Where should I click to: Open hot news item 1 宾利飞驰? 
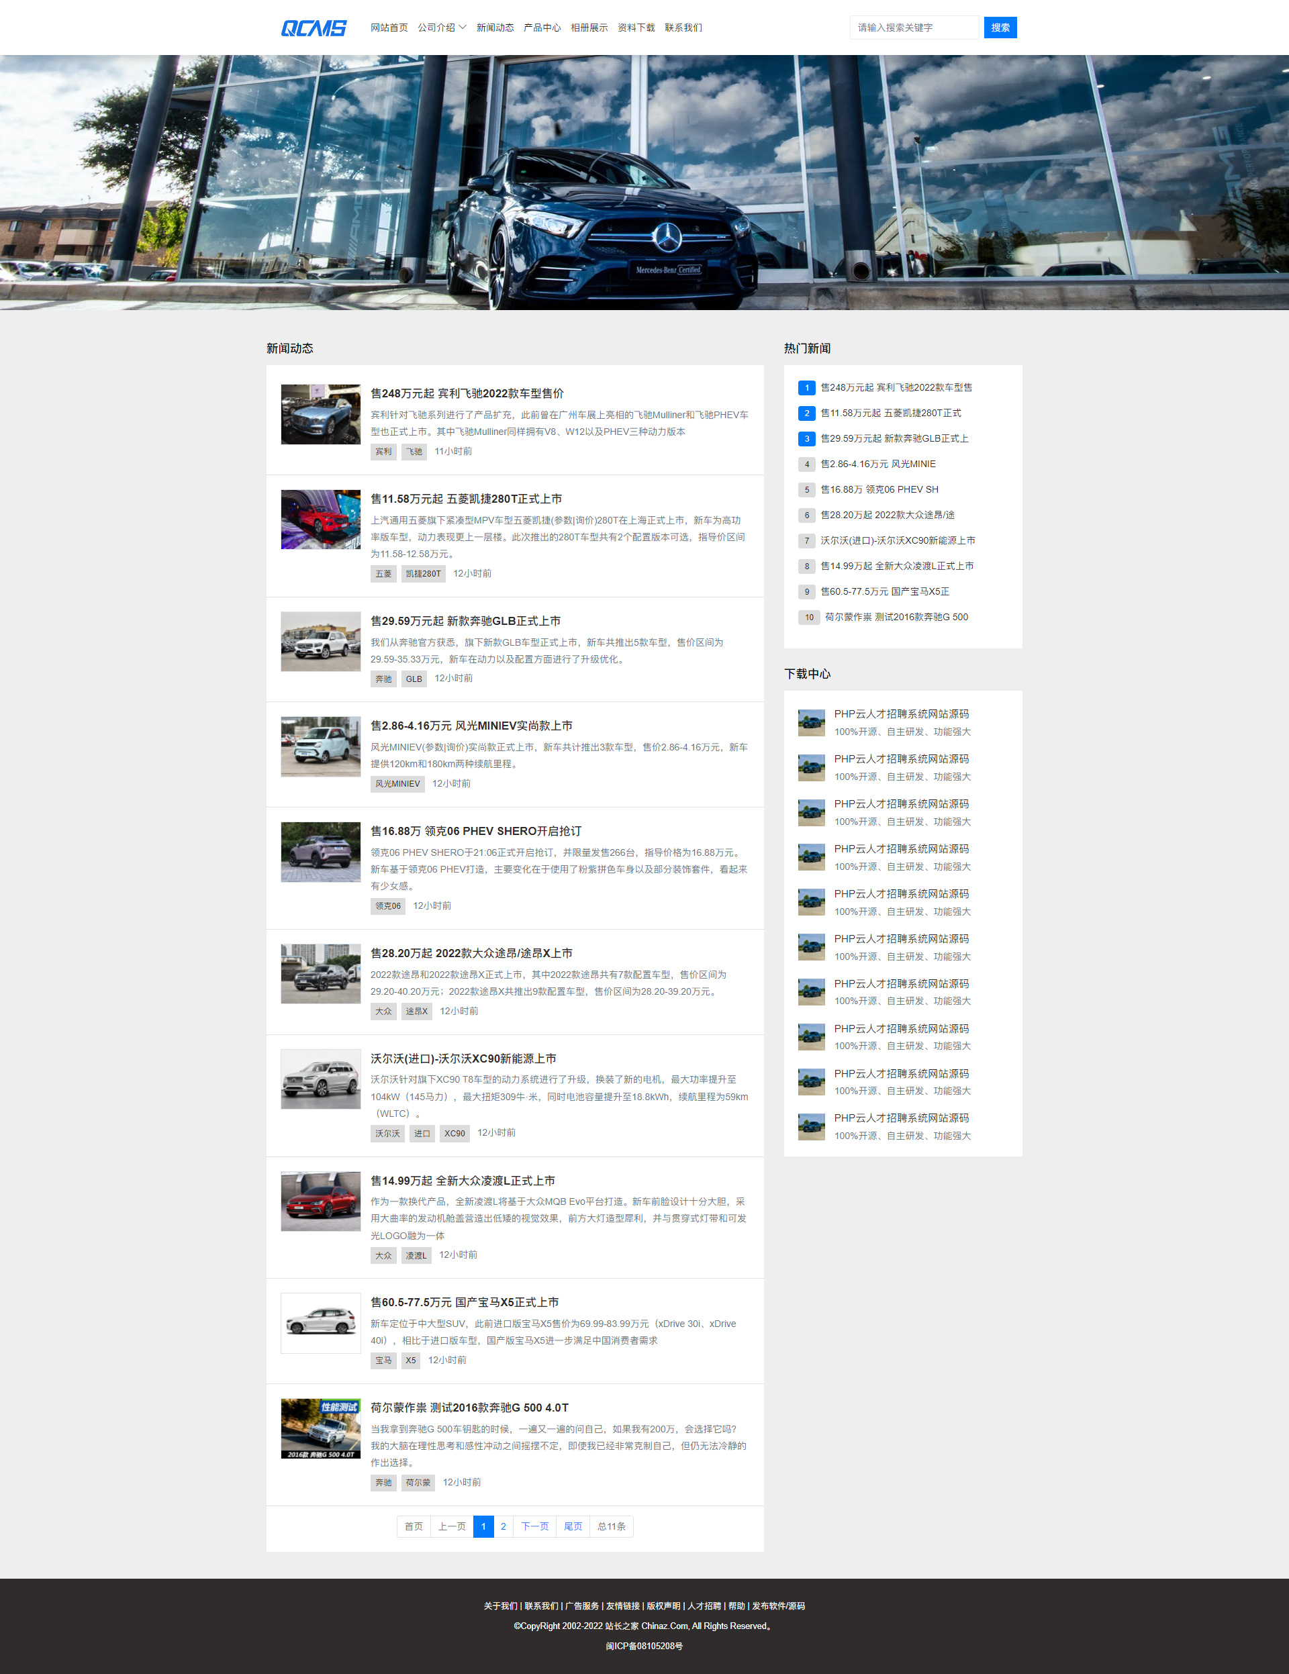click(896, 387)
